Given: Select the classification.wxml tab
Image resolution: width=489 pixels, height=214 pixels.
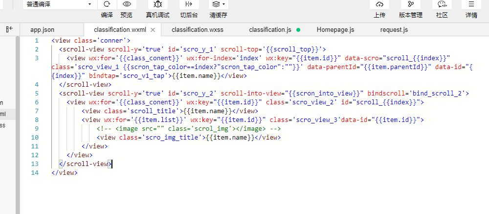Looking at the screenshot, I should point(120,30).
